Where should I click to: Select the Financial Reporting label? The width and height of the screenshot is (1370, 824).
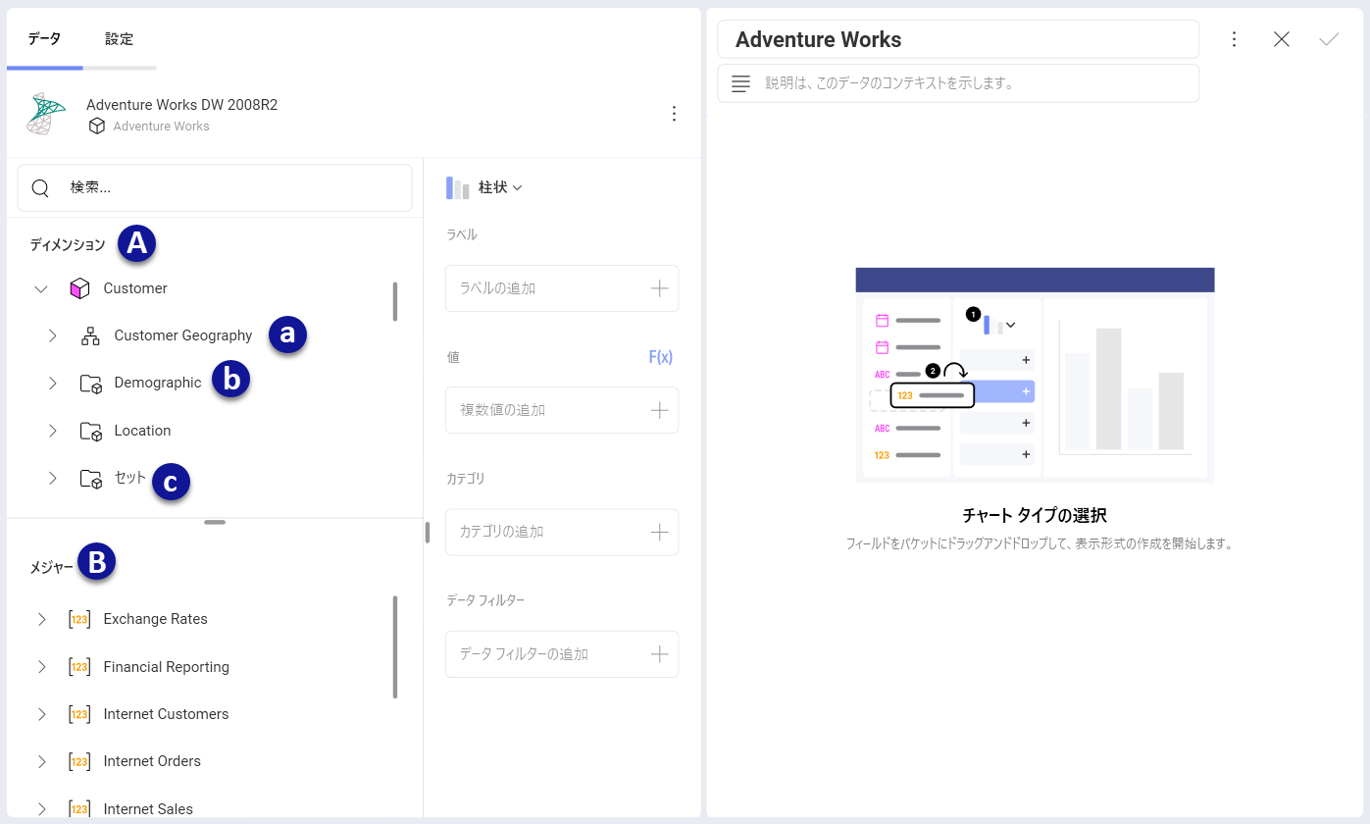167,667
